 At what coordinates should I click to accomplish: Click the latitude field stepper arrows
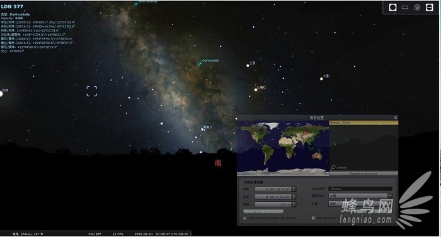pyautogui.click(x=294, y=189)
